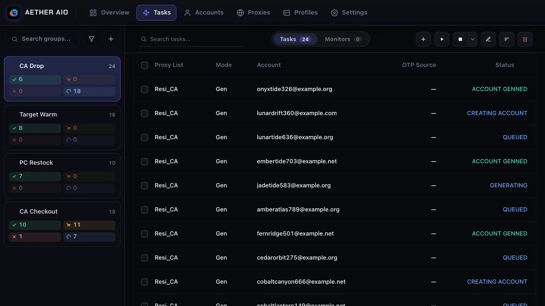Toggle the select-all tasks checkbox in header
The image size is (545, 306).
pos(144,65)
